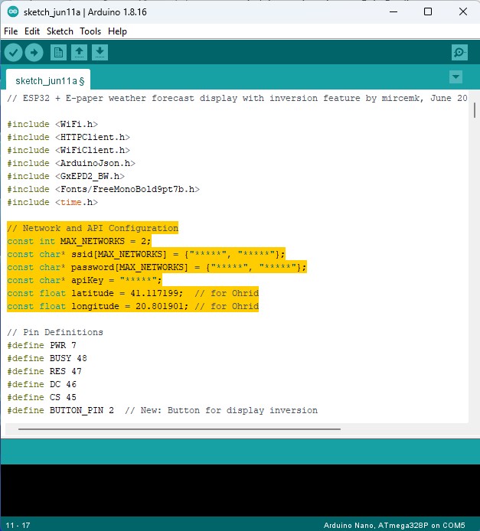Screen dimensions: 480x531
Task: Click the Upload arrow icon
Action: [x=34, y=52]
